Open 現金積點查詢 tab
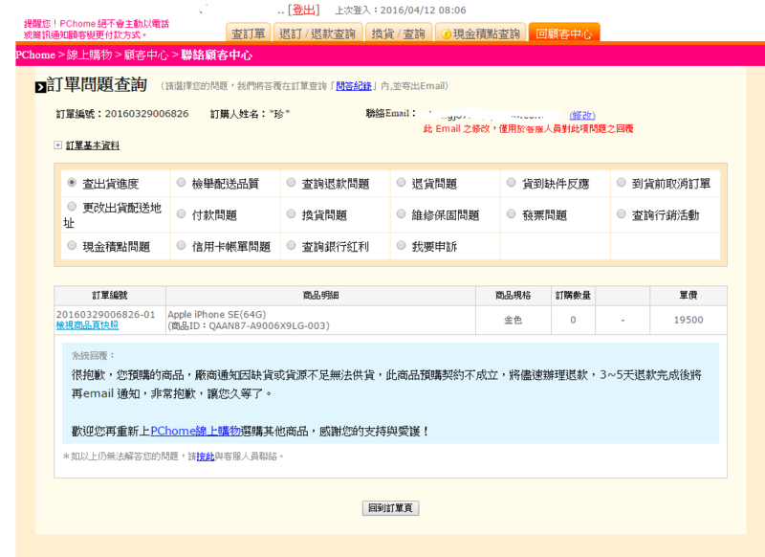 (x=481, y=33)
